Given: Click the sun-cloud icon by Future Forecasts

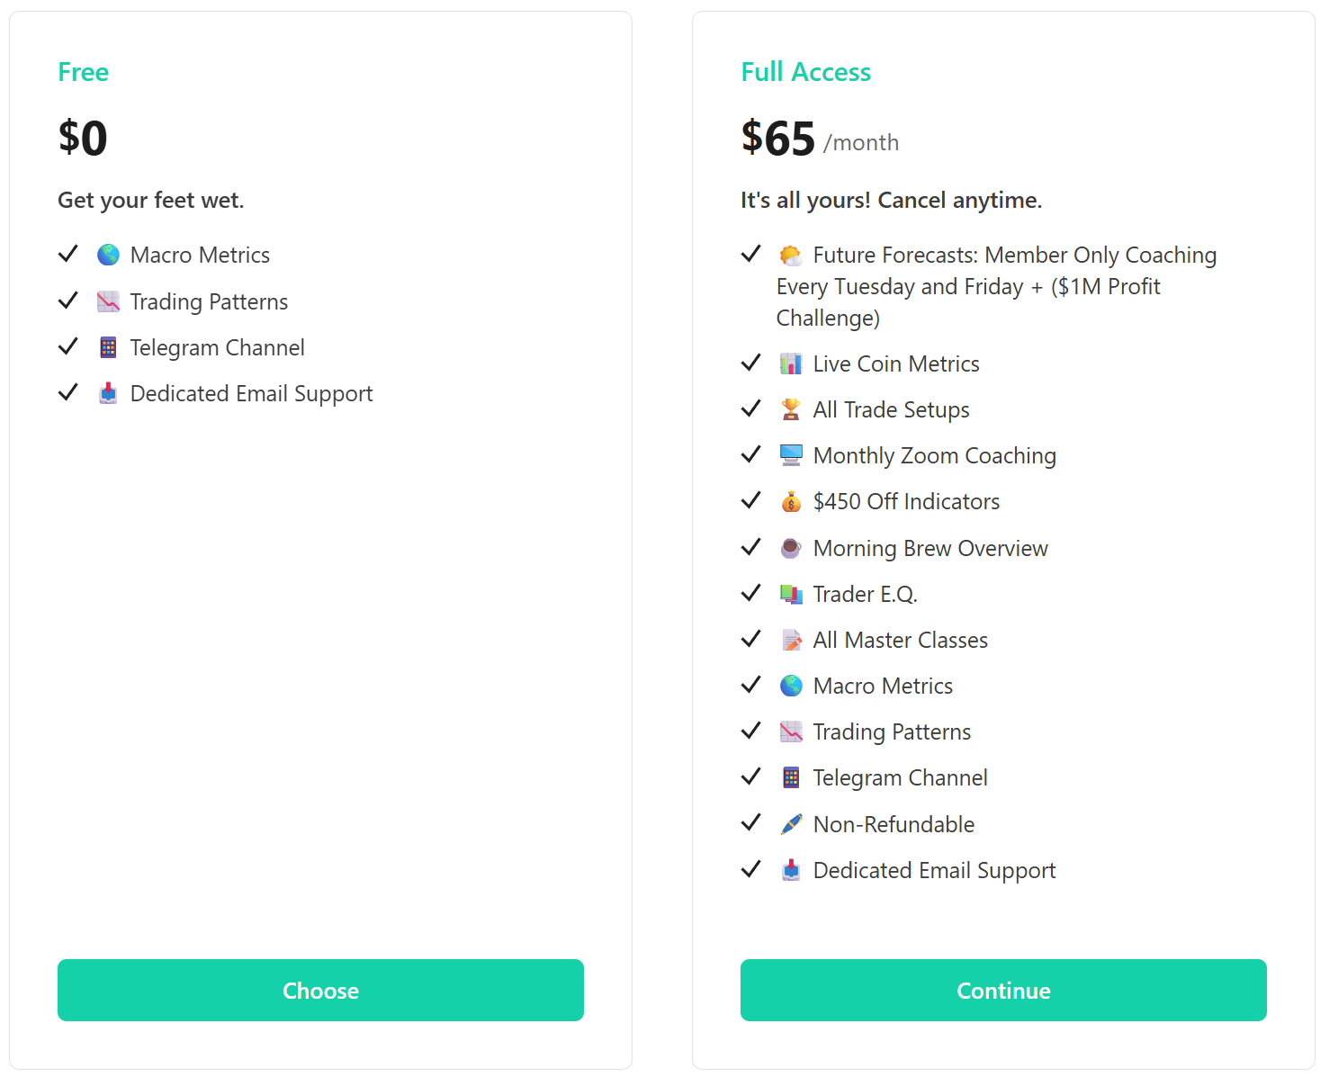Looking at the screenshot, I should (791, 255).
